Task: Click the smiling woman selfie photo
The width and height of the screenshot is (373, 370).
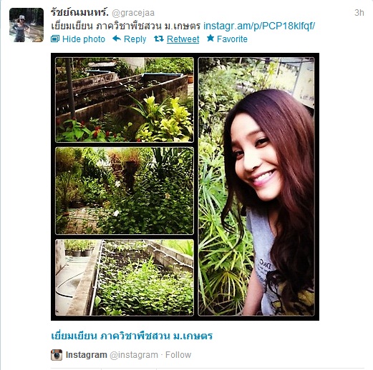Action: pyautogui.click(x=256, y=186)
